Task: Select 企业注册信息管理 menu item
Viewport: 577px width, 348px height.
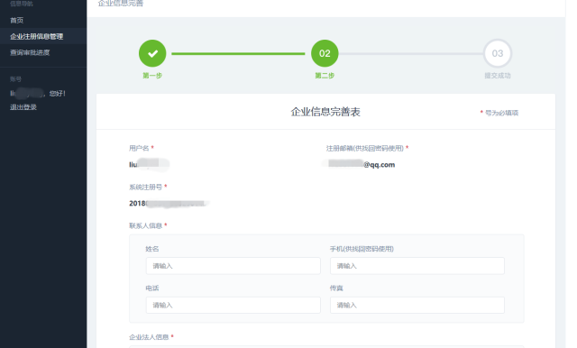Action: click(x=36, y=36)
